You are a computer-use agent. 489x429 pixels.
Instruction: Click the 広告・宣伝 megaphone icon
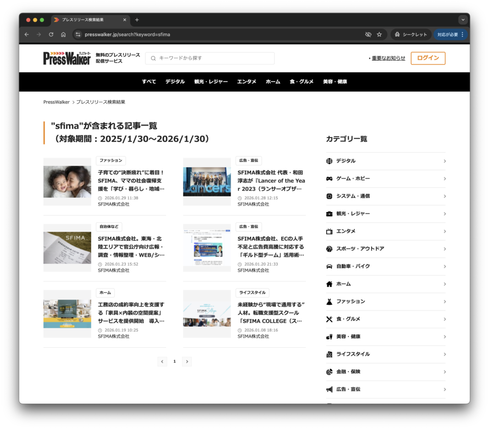(x=329, y=389)
